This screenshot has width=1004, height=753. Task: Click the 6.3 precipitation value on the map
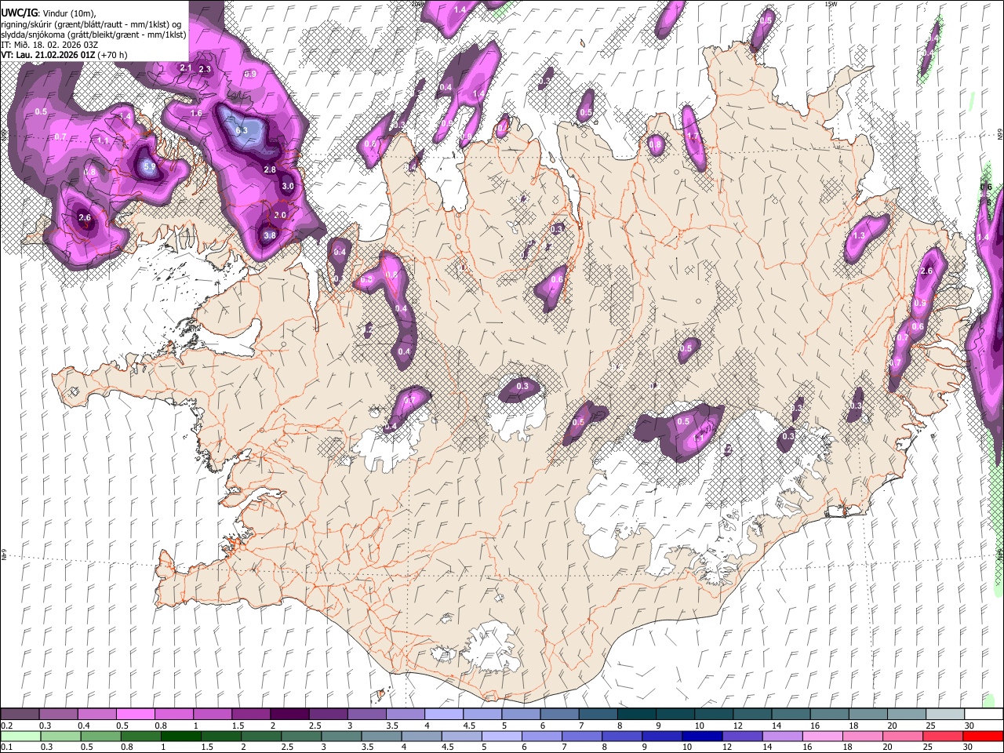(x=242, y=130)
